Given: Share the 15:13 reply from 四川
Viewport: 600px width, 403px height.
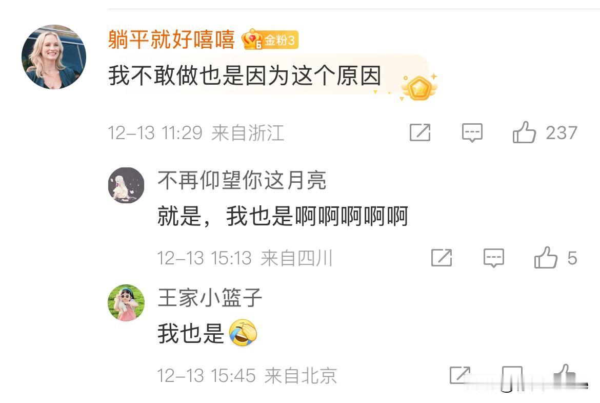Looking at the screenshot, I should (x=442, y=257).
